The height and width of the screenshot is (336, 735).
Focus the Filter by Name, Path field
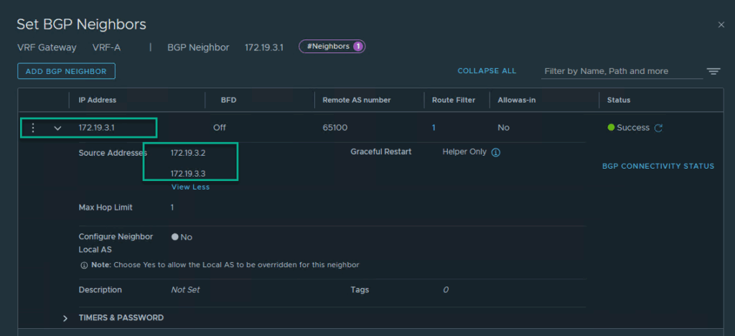pos(622,71)
